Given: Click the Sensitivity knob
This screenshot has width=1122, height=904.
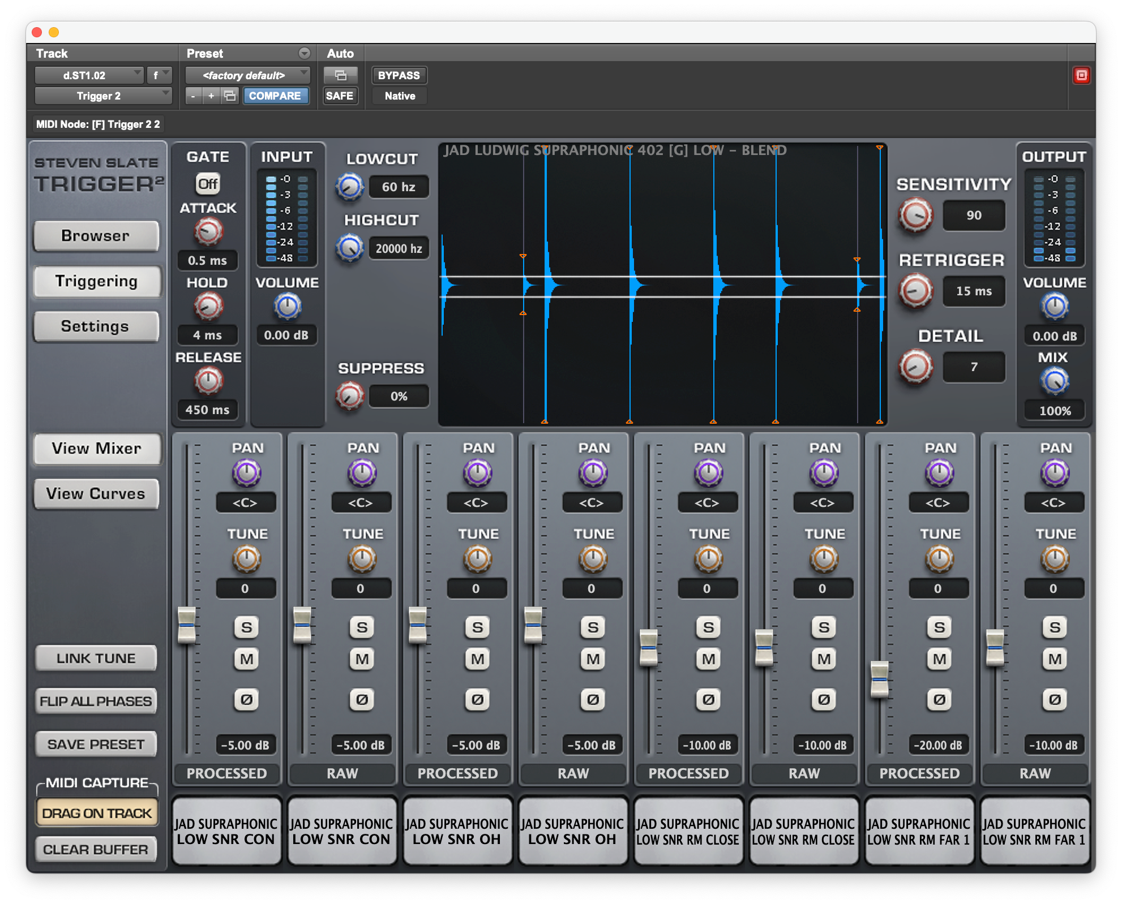Looking at the screenshot, I should coord(915,215).
